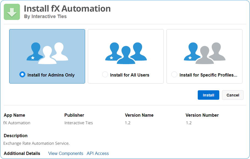Click the App Name value fX Automation
The width and height of the screenshot is (250, 159).
tap(17, 123)
